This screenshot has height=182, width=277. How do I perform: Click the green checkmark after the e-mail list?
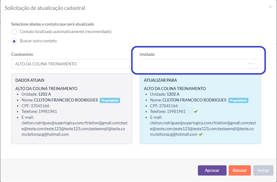click(x=201, y=134)
